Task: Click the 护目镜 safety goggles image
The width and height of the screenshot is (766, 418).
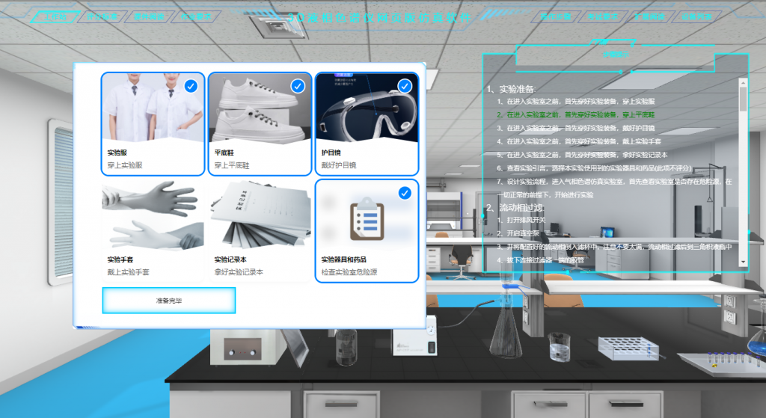Action: [367, 108]
